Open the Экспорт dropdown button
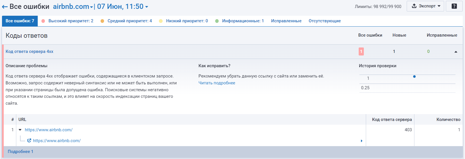Image resolution: width=465 pixels, height=159 pixels. tap(426, 6)
